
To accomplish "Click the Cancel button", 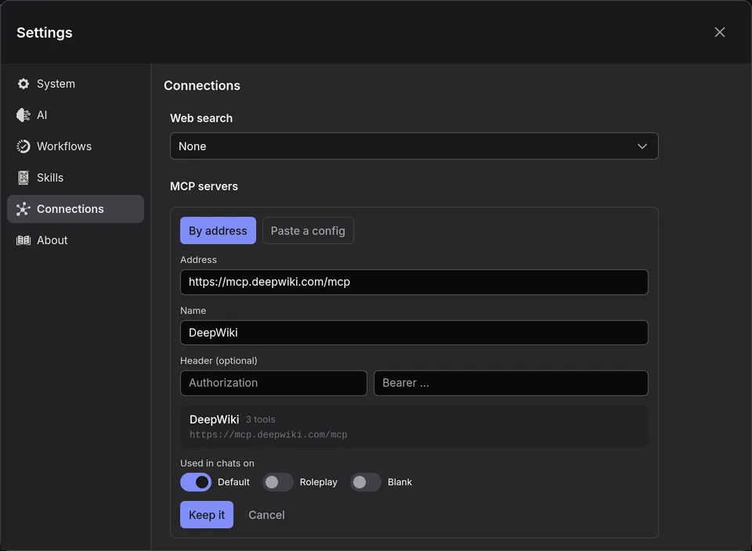I will [266, 514].
